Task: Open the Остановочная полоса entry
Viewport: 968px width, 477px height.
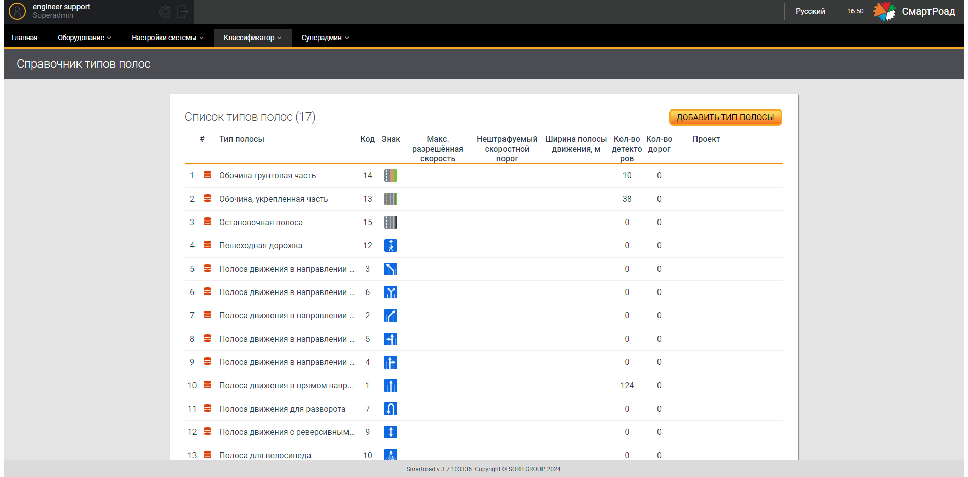Action: (x=261, y=222)
